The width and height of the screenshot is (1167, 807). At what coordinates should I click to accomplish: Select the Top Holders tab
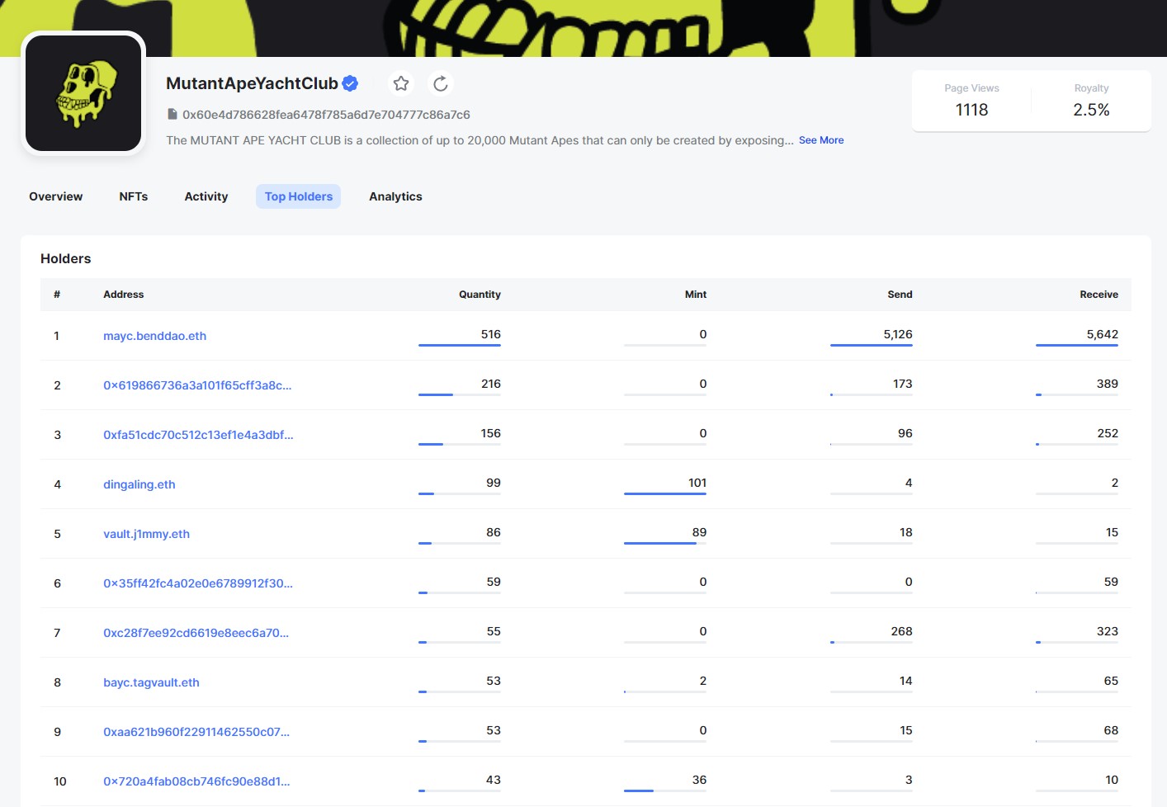point(299,196)
